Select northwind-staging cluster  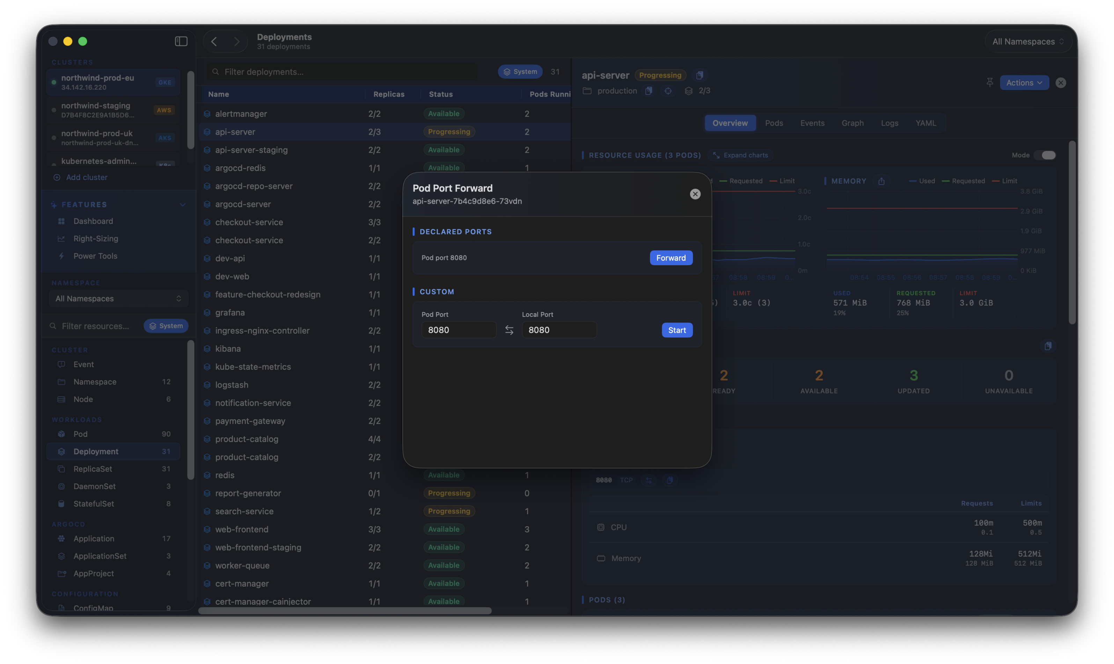[x=113, y=110]
